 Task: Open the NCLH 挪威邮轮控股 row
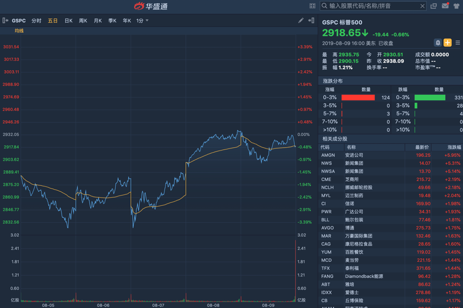click(391, 187)
